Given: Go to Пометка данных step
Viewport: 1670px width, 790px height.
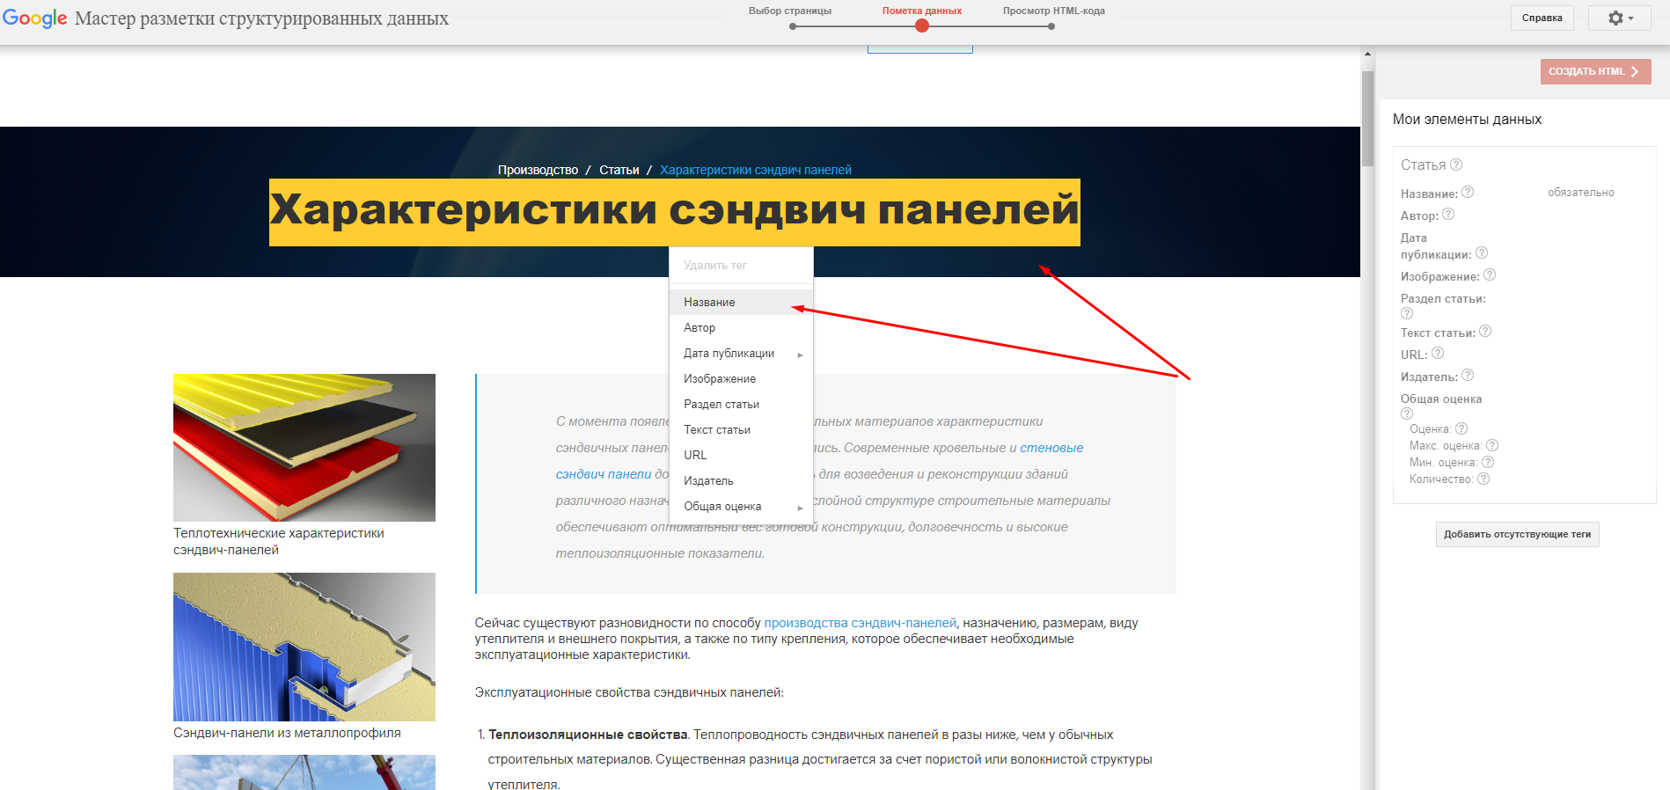Looking at the screenshot, I should pyautogui.click(x=922, y=11).
